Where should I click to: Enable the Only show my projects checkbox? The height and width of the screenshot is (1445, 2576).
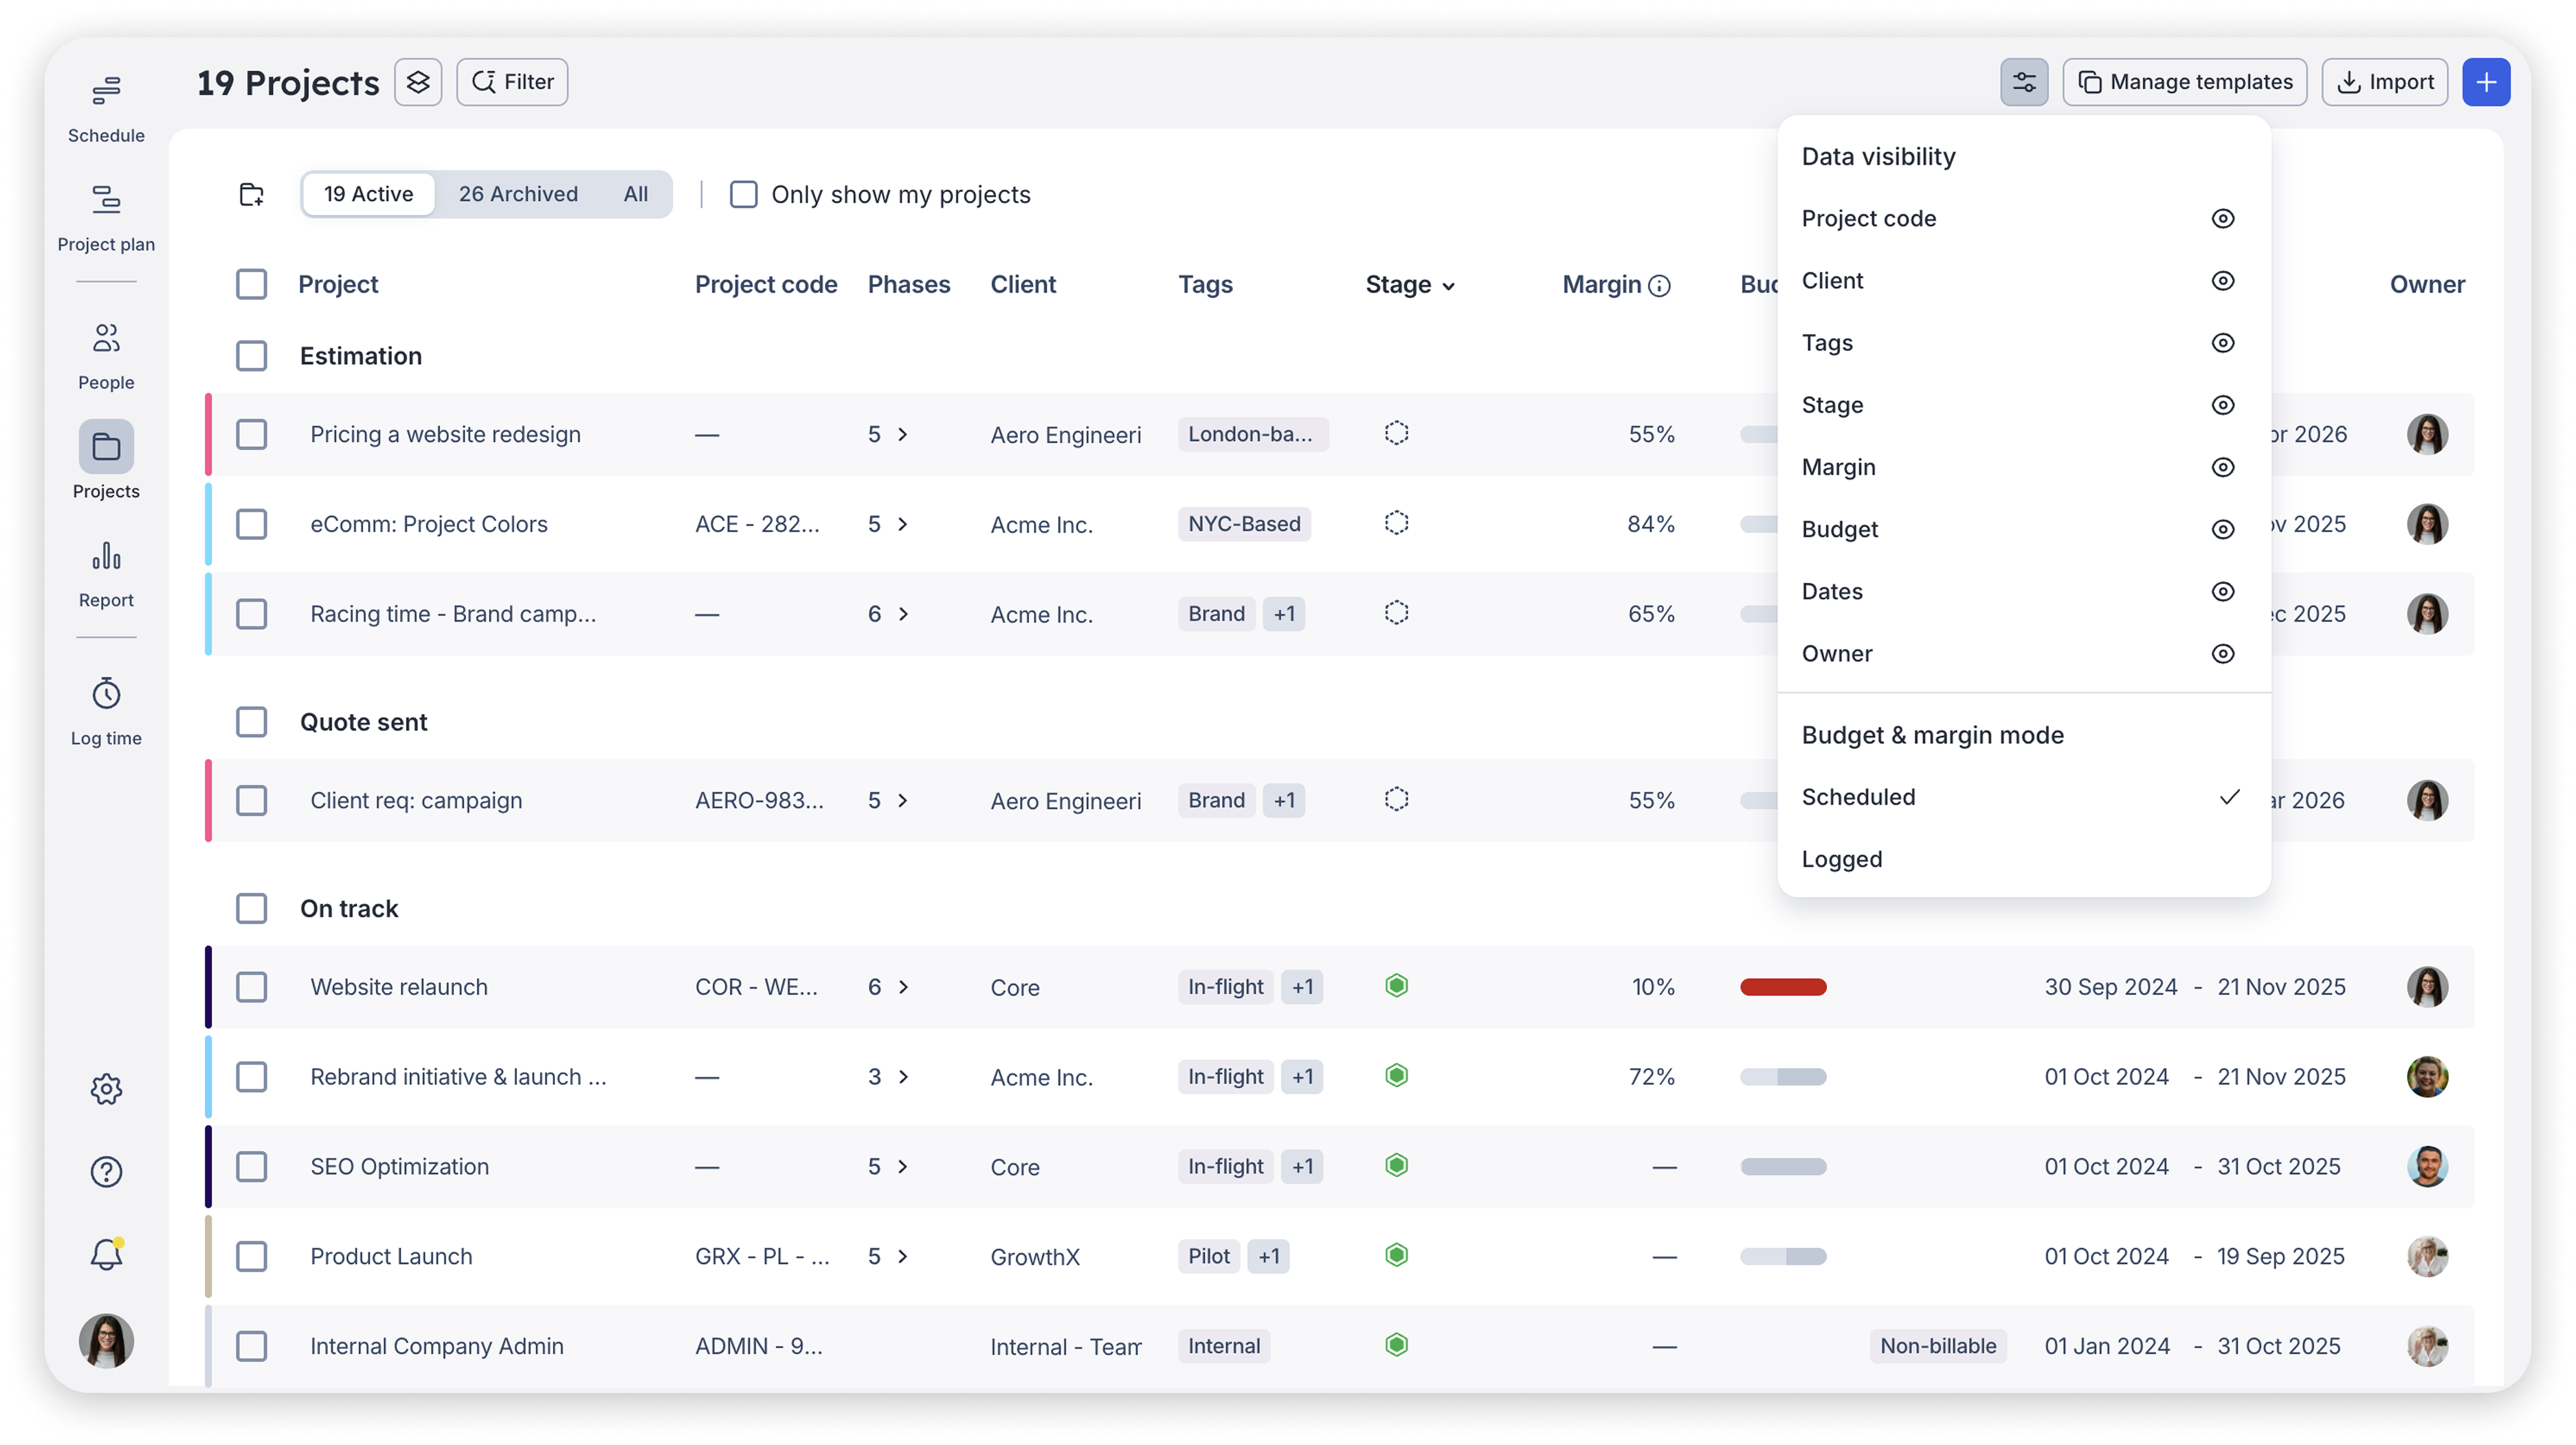coord(743,194)
